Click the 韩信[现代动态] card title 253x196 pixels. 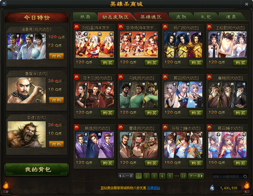(97, 128)
